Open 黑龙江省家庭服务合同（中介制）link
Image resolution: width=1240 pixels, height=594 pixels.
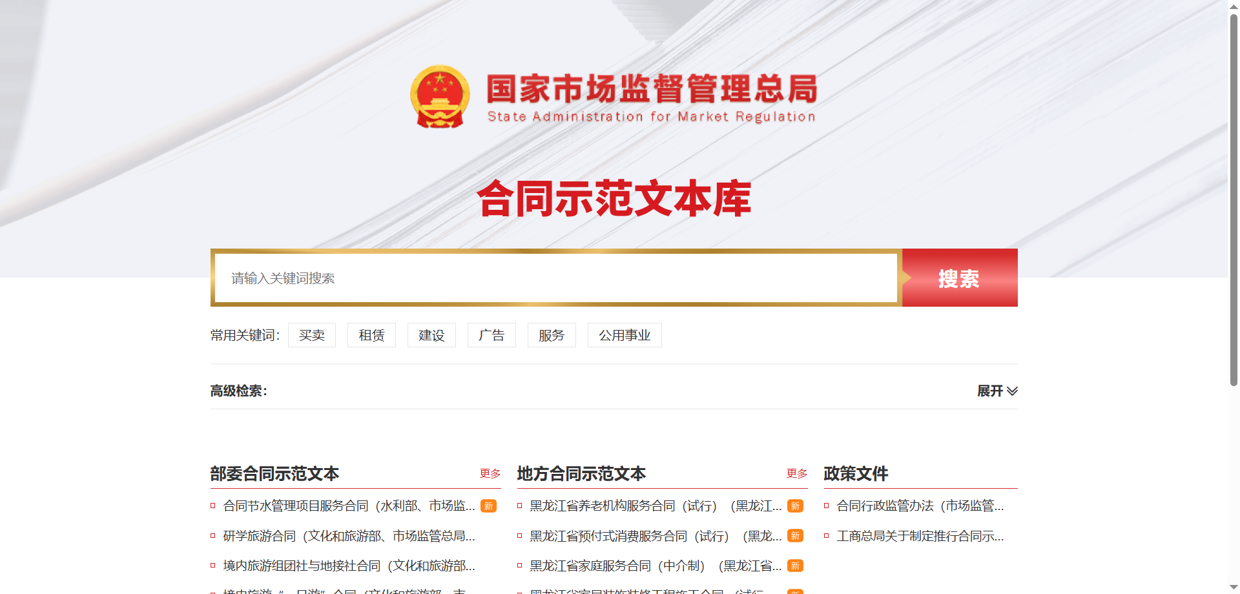[656, 566]
